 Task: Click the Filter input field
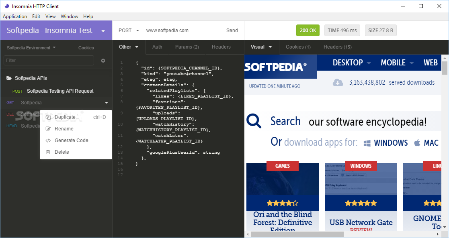[x=49, y=60]
